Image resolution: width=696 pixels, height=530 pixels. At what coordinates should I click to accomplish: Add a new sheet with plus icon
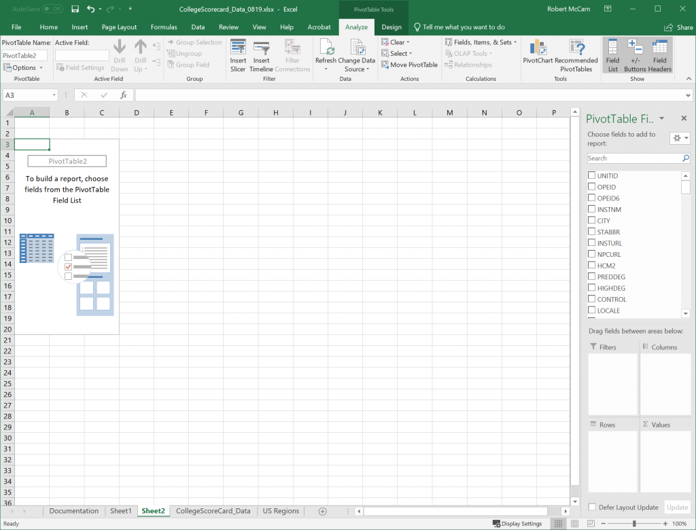[x=323, y=512]
